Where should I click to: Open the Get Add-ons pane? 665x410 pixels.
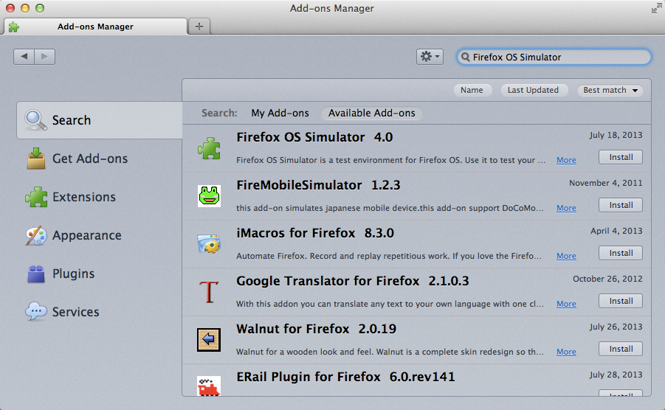click(x=89, y=159)
